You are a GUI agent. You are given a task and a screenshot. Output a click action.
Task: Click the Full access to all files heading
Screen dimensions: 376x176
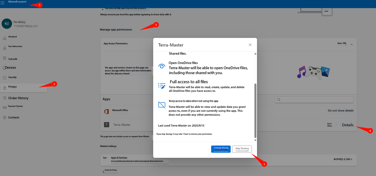point(189,82)
